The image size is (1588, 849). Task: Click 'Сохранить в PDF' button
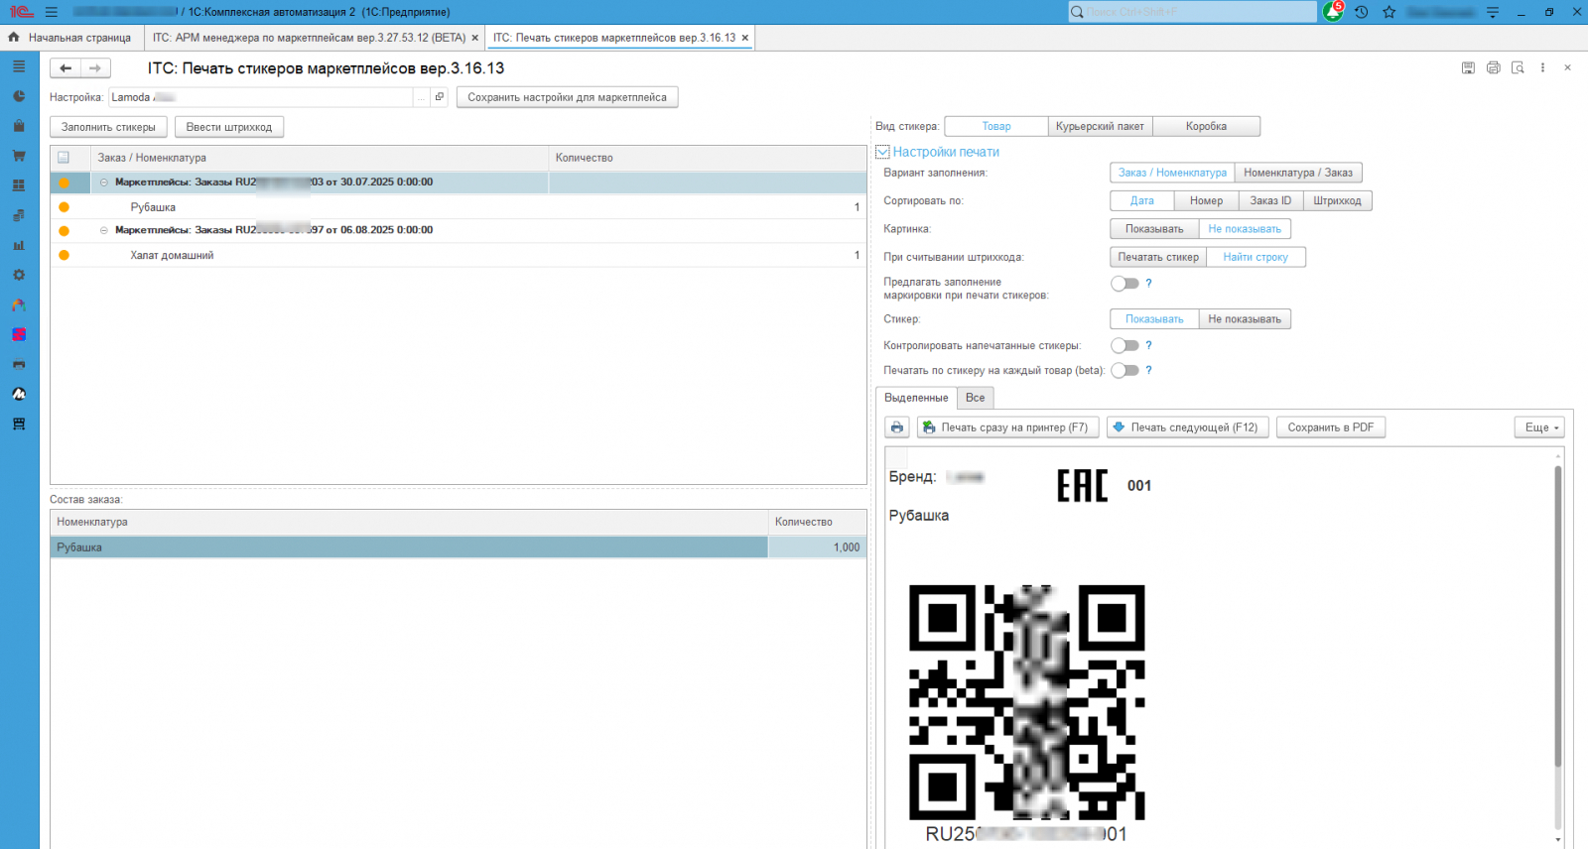click(x=1331, y=427)
